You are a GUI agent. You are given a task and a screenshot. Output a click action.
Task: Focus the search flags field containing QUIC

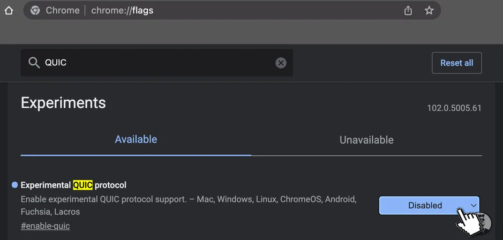157,63
